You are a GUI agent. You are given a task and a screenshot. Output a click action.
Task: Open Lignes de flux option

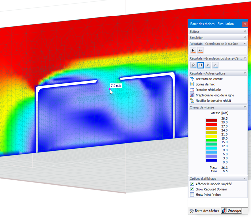tap(205, 84)
